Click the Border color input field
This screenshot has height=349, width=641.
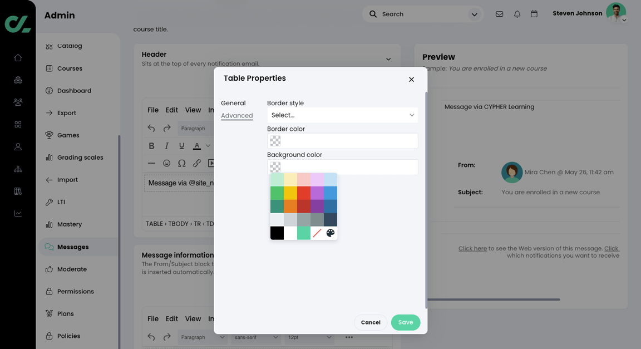pyautogui.click(x=342, y=141)
